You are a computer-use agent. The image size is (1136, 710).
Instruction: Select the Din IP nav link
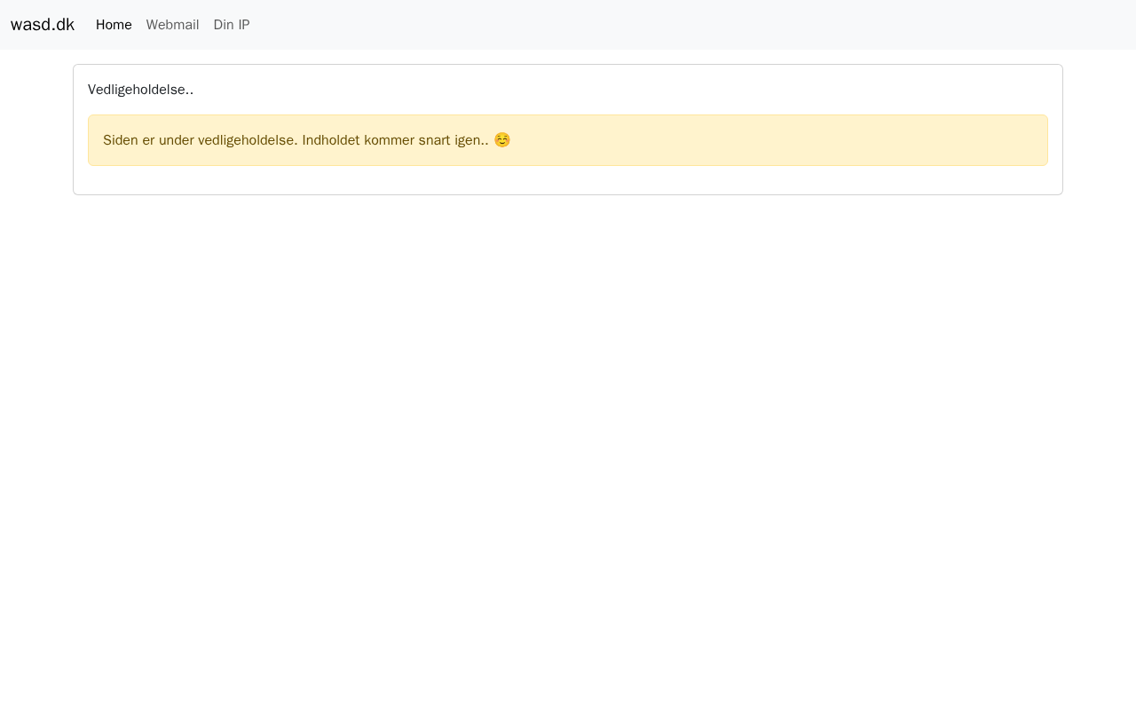pyautogui.click(x=232, y=25)
